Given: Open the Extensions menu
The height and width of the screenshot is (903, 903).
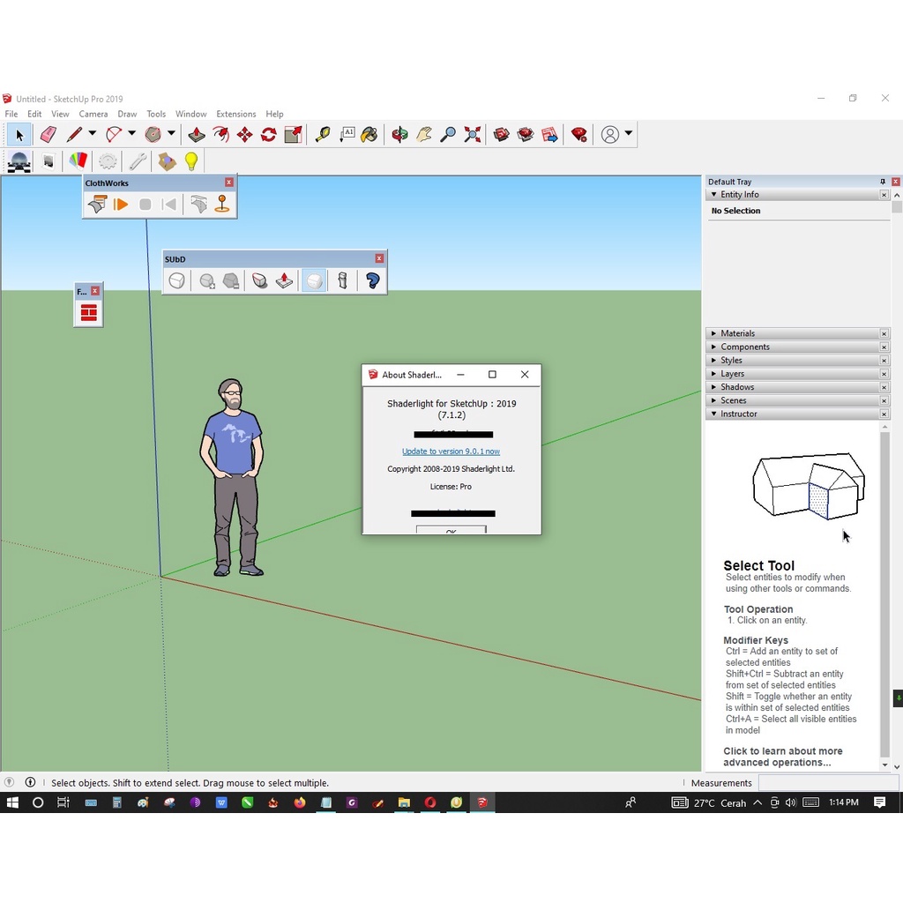Looking at the screenshot, I should click(x=235, y=114).
